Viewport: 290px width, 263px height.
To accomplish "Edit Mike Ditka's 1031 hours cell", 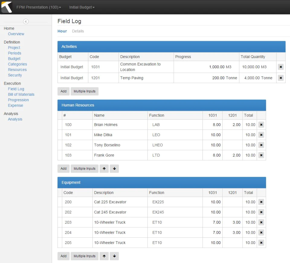I will tap(212, 135).
